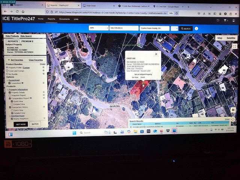Screen dimensions: 240x180
Task: Switch to the PREMIUM $ tab
Action: coord(27,41)
